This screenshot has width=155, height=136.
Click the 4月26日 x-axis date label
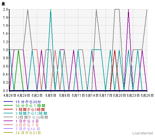pos(10,96)
